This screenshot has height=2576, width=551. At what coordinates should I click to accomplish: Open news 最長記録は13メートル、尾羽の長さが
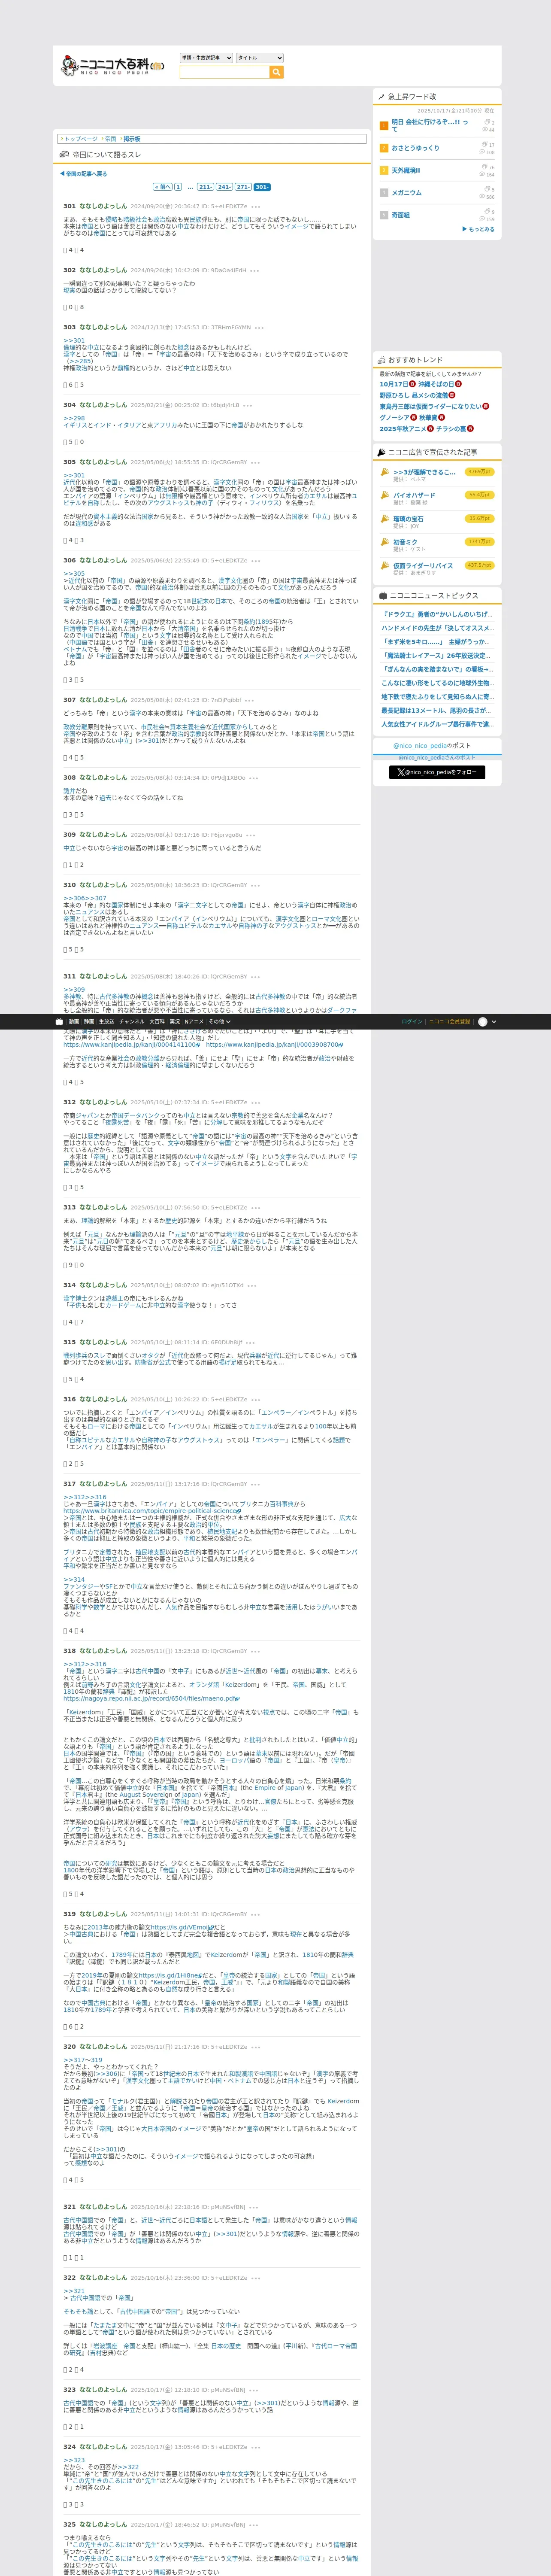(x=436, y=710)
